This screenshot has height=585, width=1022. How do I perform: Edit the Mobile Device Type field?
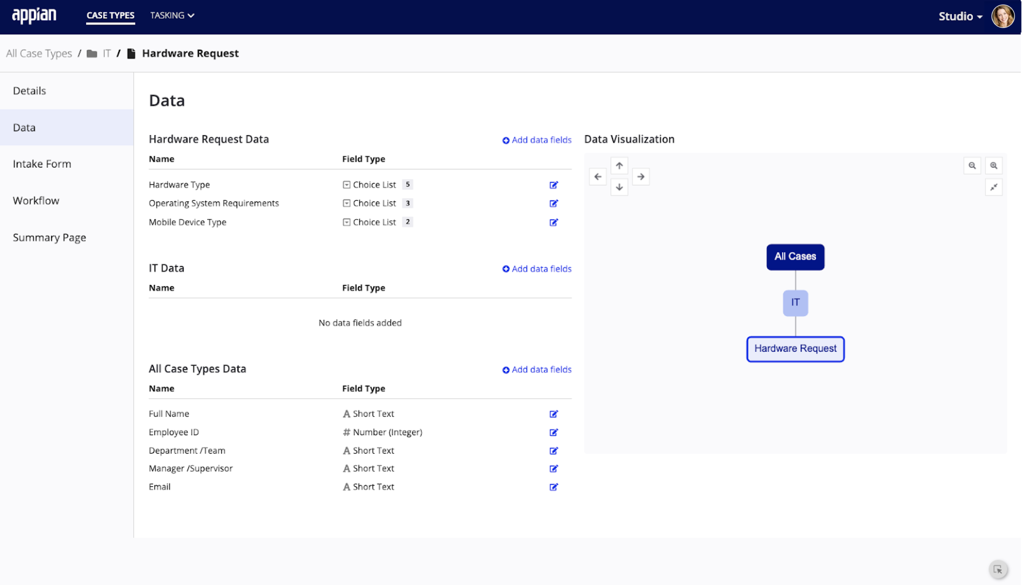(553, 222)
